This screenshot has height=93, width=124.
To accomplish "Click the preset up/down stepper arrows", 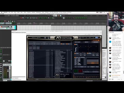I will [52, 38].
